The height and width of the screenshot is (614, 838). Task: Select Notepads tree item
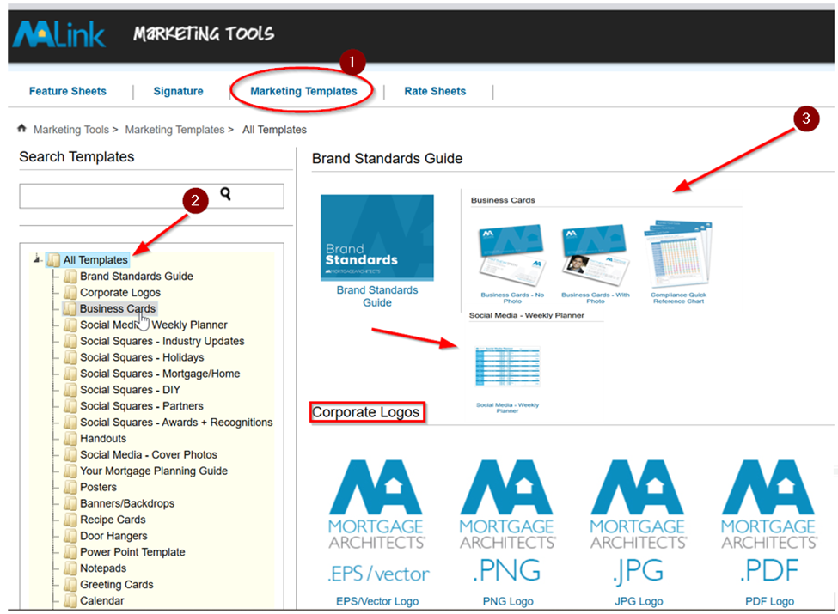click(x=103, y=568)
